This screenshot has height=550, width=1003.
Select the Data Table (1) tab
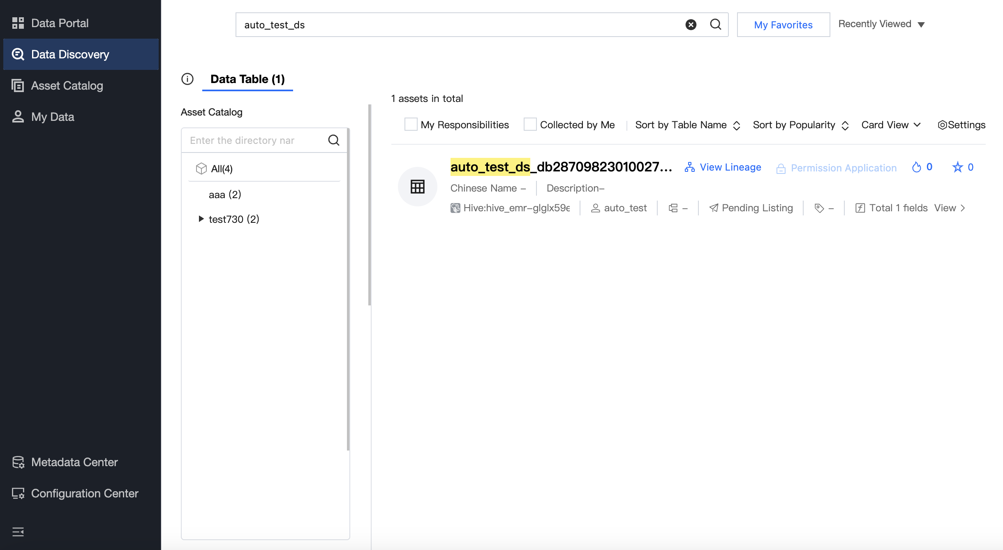[247, 79]
